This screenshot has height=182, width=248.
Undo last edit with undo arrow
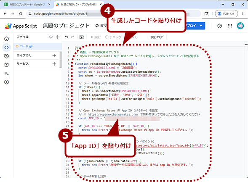[x=67, y=37]
